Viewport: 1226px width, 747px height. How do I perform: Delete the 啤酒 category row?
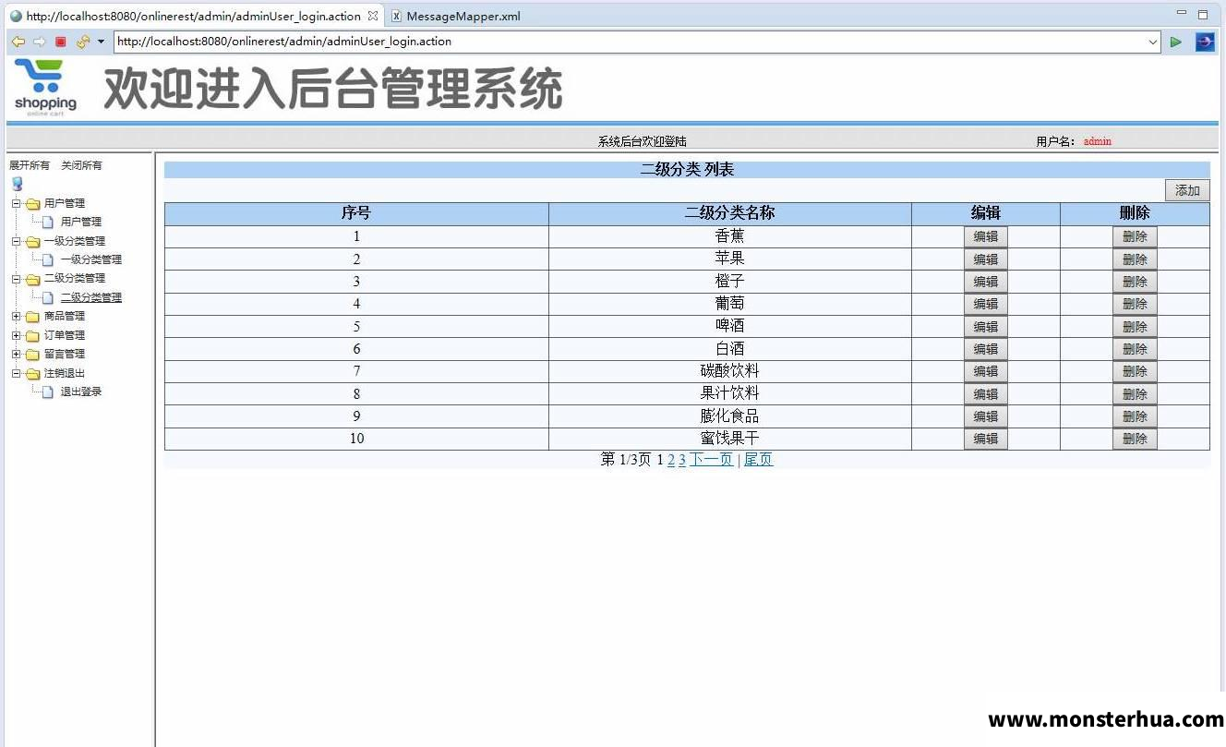1135,326
